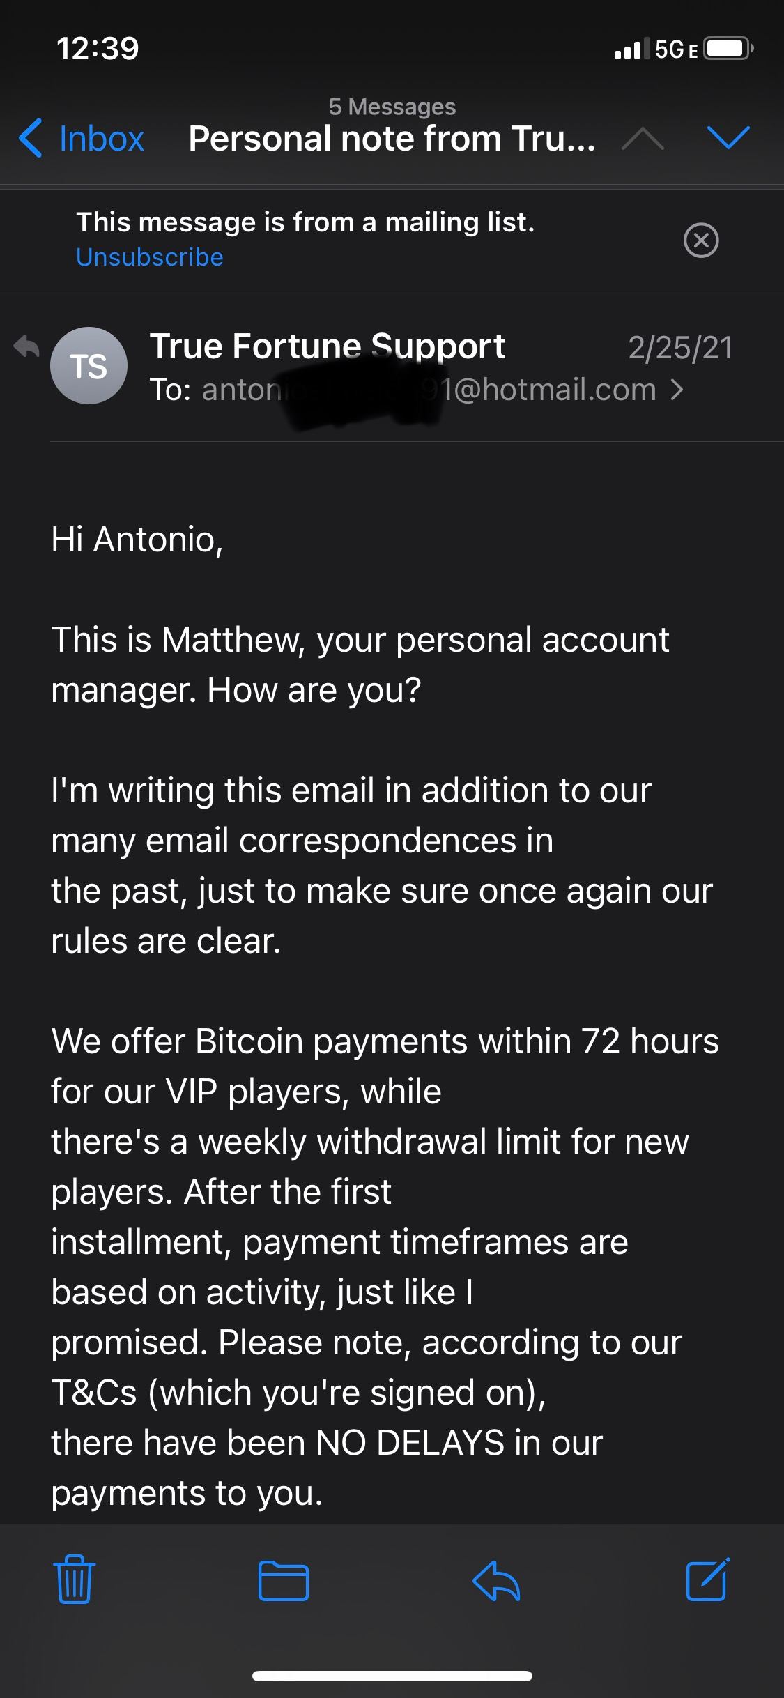
Task: Go back to Inbox
Action: (x=82, y=138)
